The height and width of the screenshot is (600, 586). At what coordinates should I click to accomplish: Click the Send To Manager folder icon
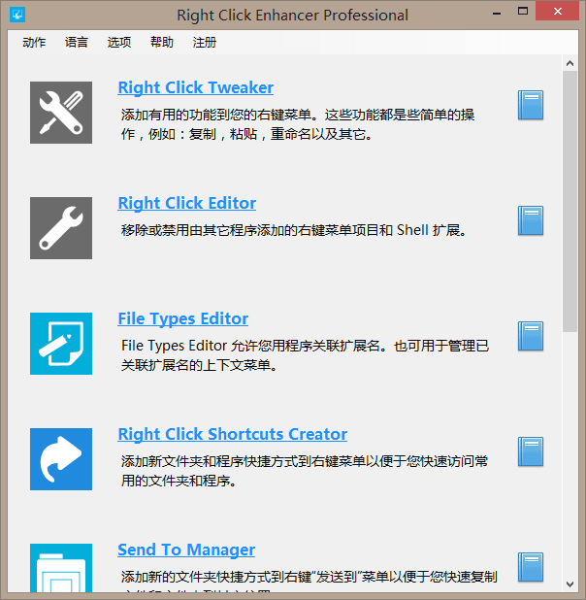(x=61, y=568)
